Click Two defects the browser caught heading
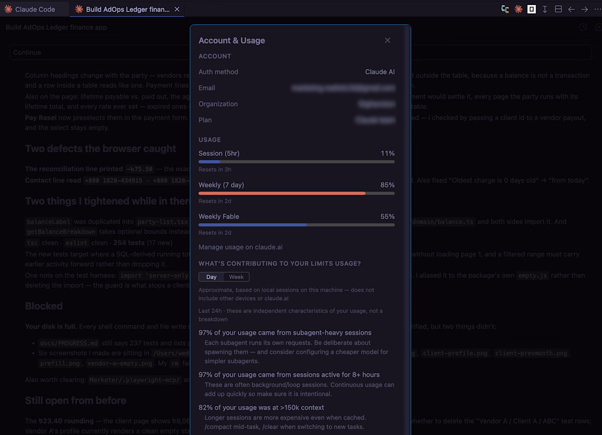The width and height of the screenshot is (602, 435). tap(101, 149)
